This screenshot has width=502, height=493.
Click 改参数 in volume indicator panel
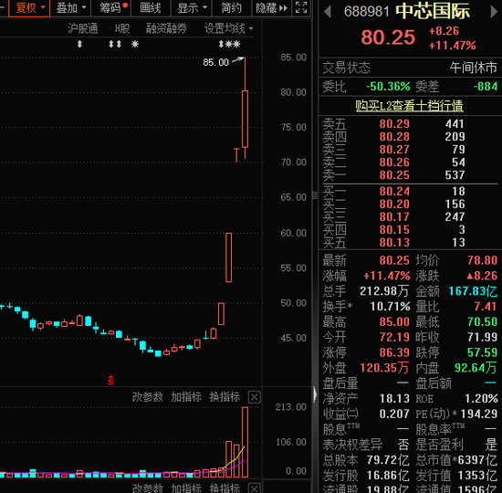coord(148,397)
